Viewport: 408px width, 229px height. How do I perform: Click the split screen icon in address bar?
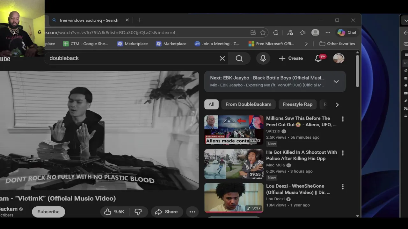pos(253,32)
